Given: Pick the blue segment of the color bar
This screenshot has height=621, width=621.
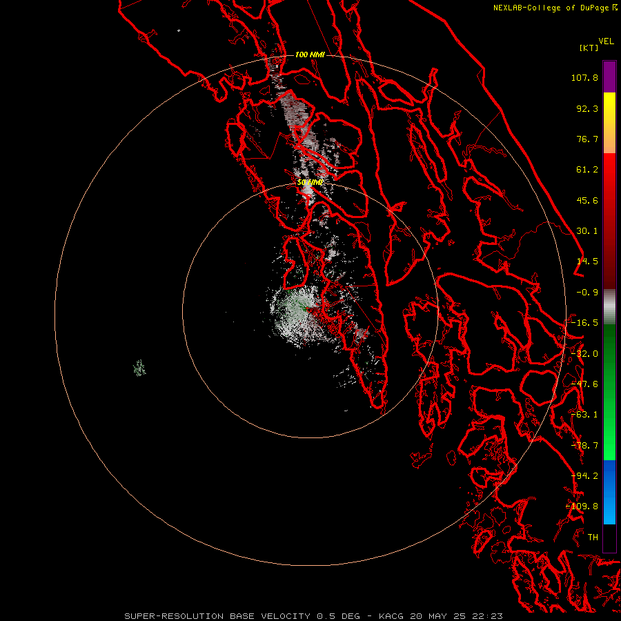Looking at the screenshot, I should coord(609,492).
